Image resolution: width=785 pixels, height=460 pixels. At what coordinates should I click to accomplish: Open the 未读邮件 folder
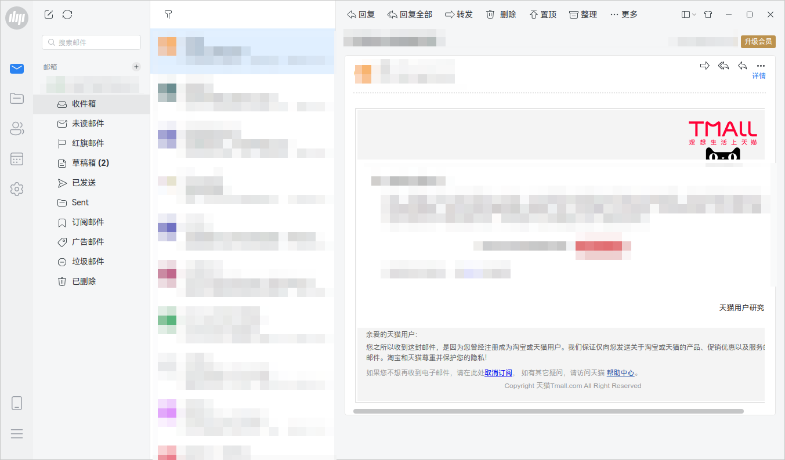pyautogui.click(x=91, y=124)
